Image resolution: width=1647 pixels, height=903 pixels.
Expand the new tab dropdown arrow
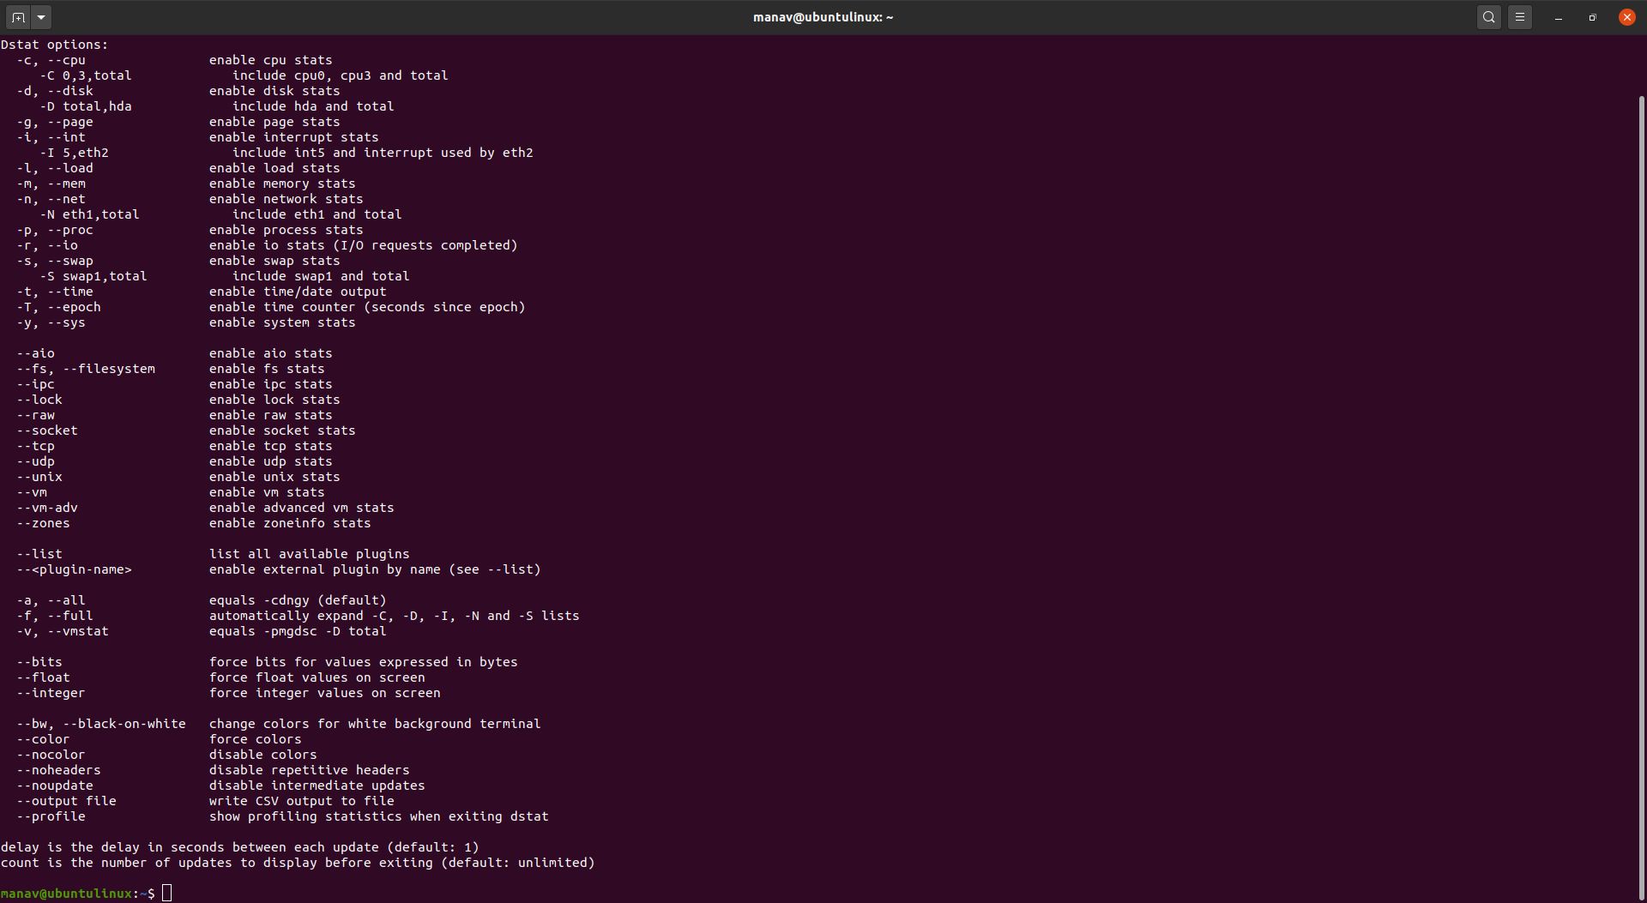tap(41, 17)
